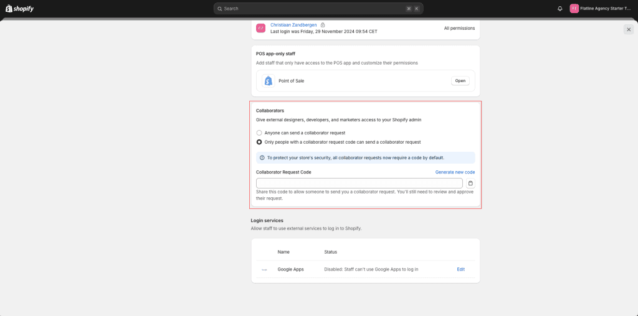Click the Status column header

coord(330,252)
